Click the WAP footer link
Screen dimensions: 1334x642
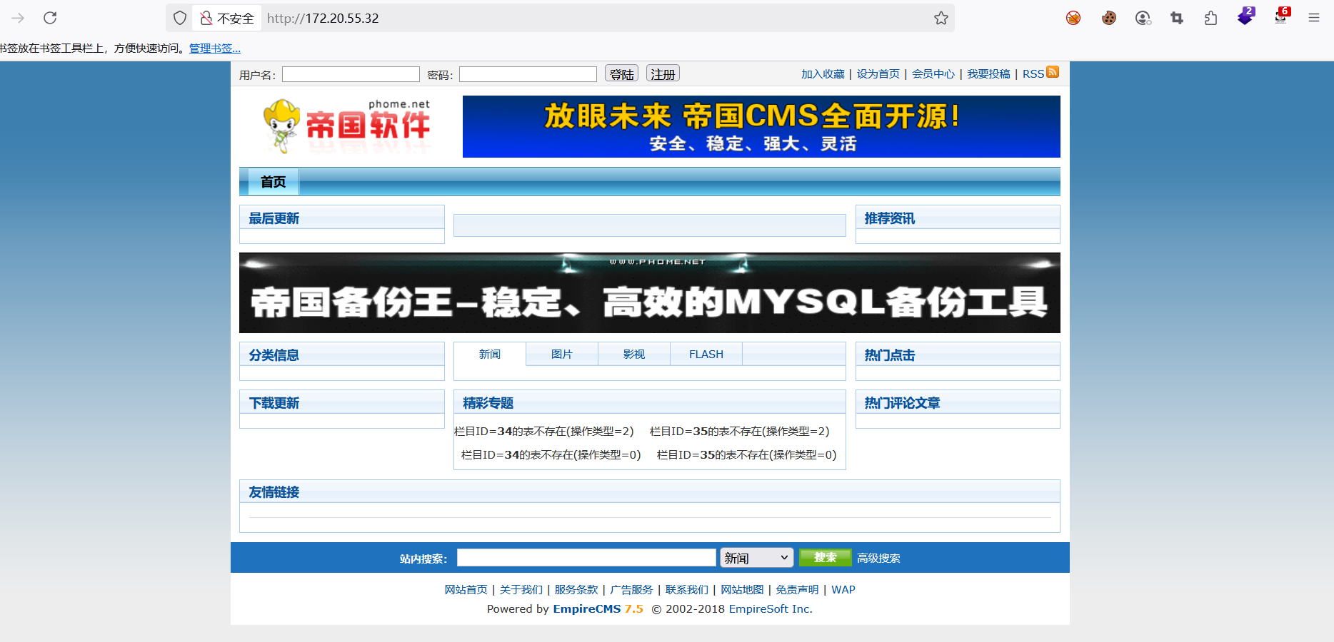tap(843, 590)
